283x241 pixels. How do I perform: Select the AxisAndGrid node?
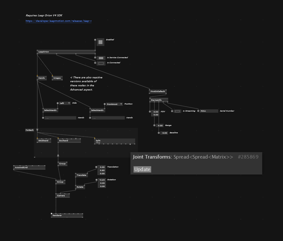coord(29,167)
